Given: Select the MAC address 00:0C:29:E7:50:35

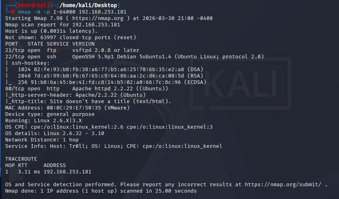Looking at the screenshot, I should pos(74,108).
